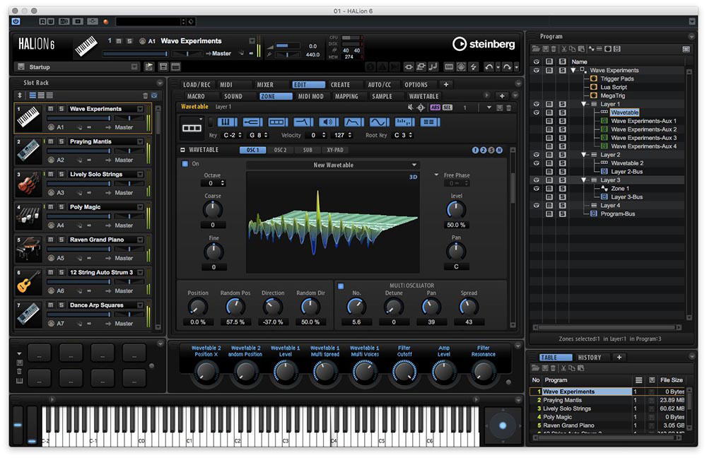Open the New Wavetable dropdown
Viewport: 707px width, 458px height.
333,165
